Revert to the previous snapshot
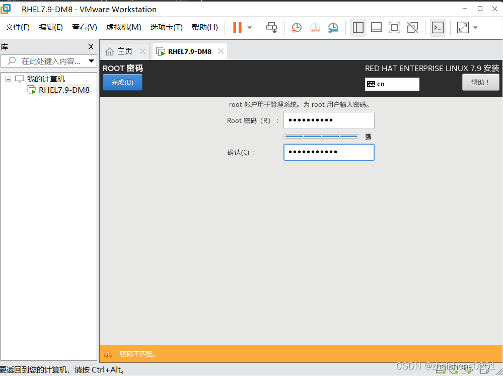 click(315, 28)
